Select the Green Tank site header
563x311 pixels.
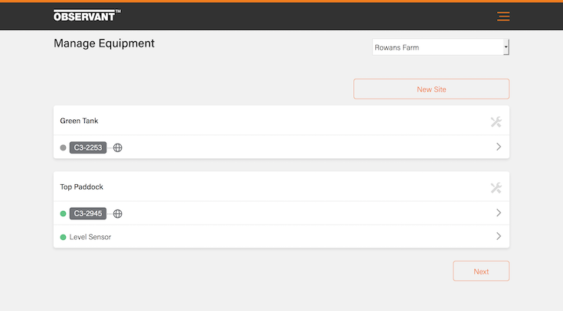(x=80, y=121)
